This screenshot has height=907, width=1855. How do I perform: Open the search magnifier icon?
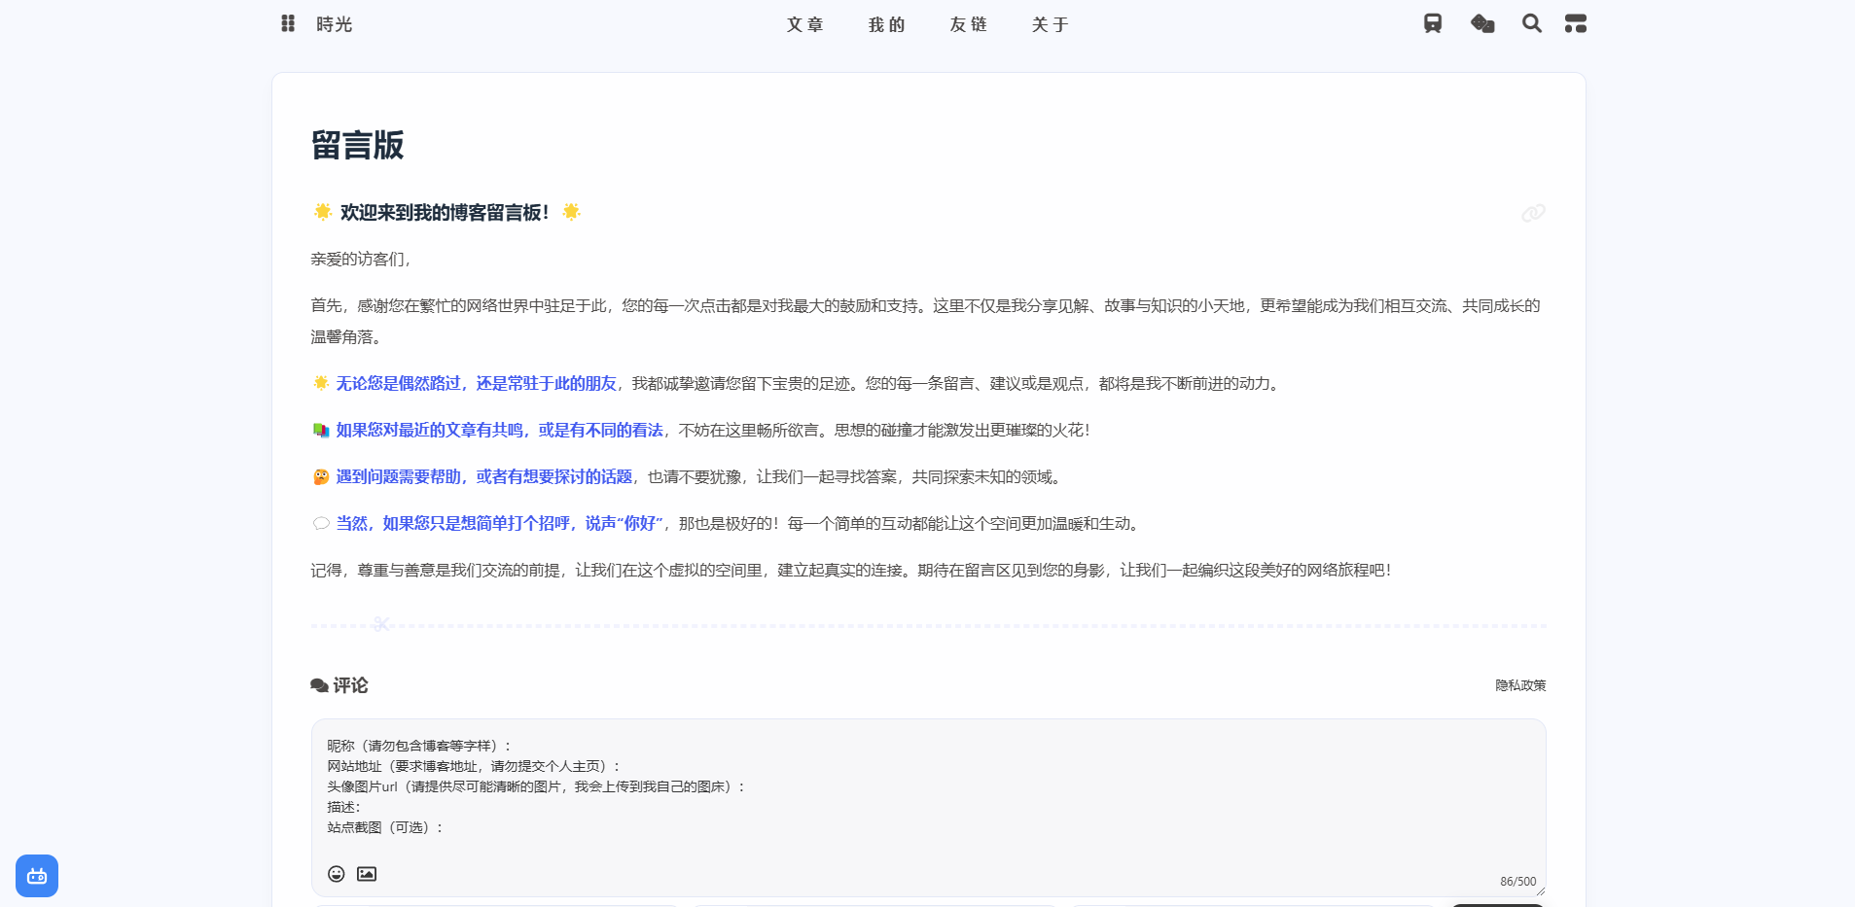coord(1532,23)
